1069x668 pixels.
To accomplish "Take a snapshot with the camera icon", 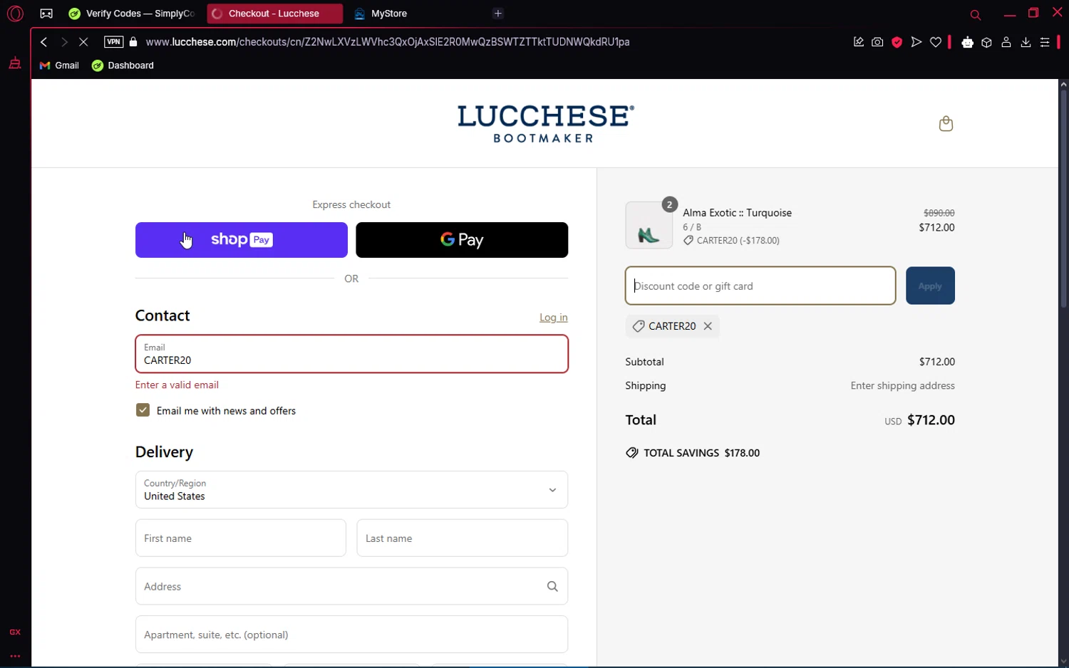I will click(877, 42).
